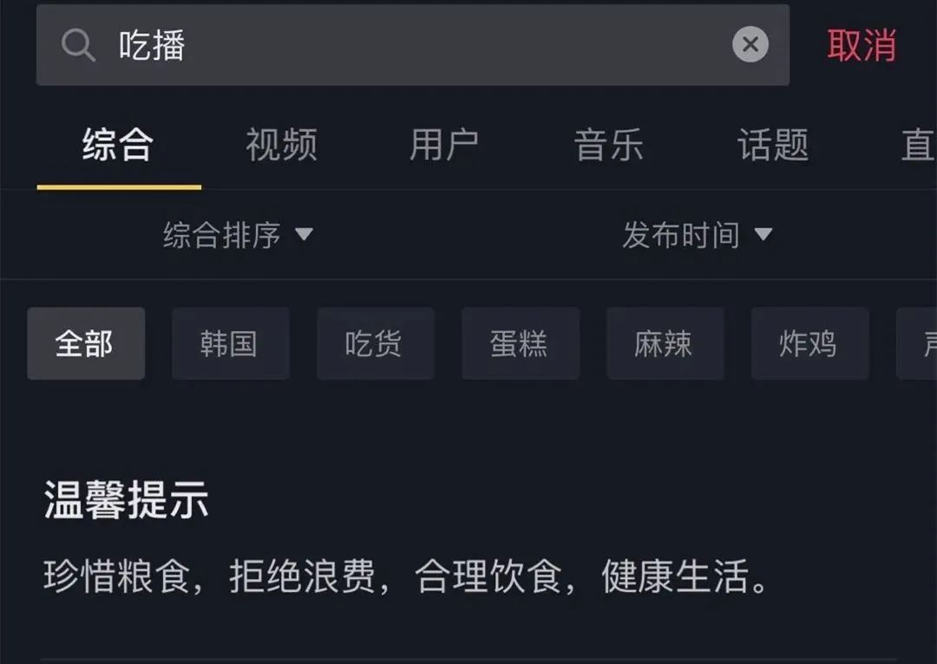Expand the 综合排序 sort dropdown
Viewport: 937px width, 664px height.
238,235
